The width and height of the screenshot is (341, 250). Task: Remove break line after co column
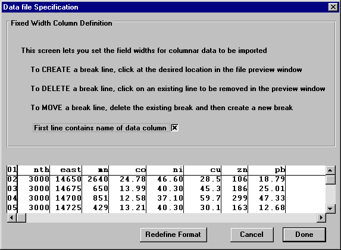(x=146, y=189)
